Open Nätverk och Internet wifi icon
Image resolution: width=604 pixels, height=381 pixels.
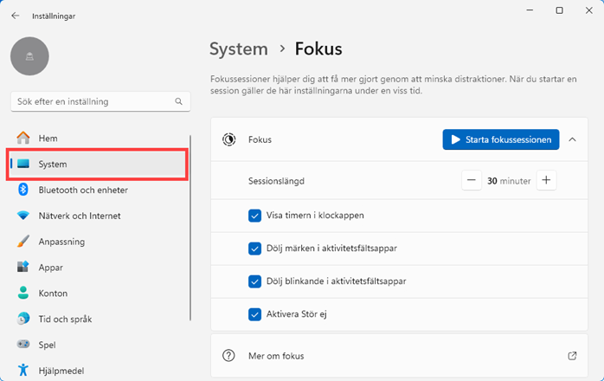[x=23, y=216]
